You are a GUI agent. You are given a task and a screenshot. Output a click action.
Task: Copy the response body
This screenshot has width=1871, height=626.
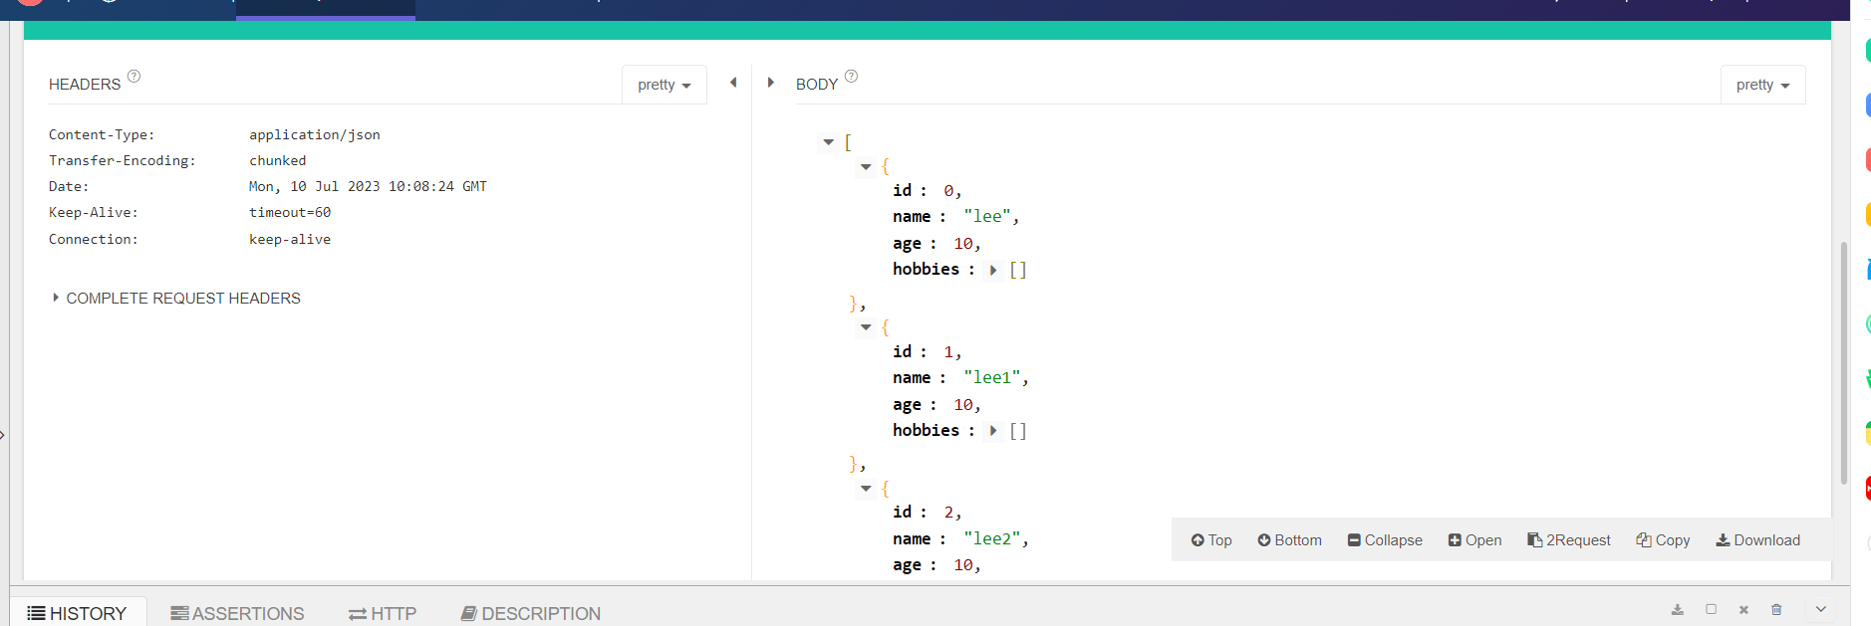(x=1663, y=540)
